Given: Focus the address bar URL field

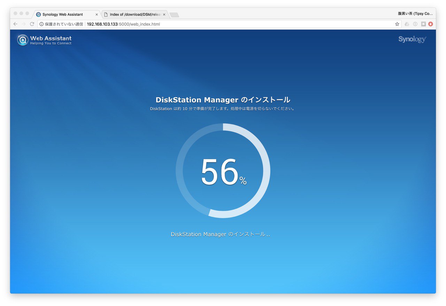Looking at the screenshot, I should tap(220, 24).
